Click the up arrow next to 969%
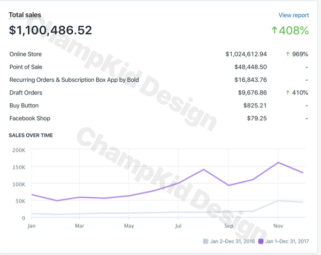The height and width of the screenshot is (255, 321). (x=288, y=54)
